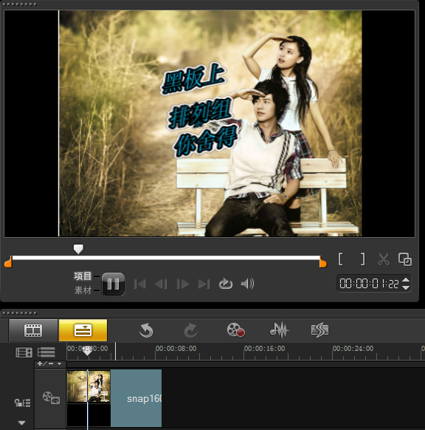
Task: Select 项目 (Project) playback mode
Action: click(x=83, y=276)
